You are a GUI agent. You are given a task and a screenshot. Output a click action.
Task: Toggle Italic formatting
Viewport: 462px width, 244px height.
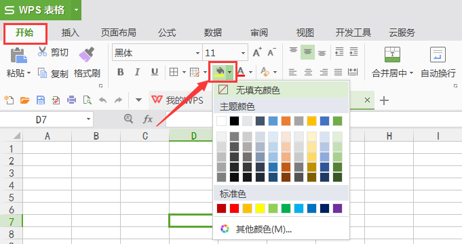[x=137, y=72]
